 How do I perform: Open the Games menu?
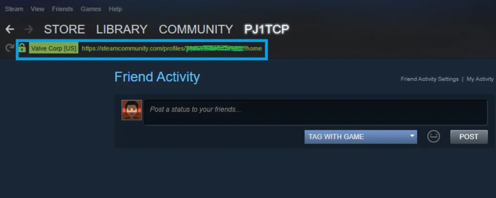tap(91, 9)
